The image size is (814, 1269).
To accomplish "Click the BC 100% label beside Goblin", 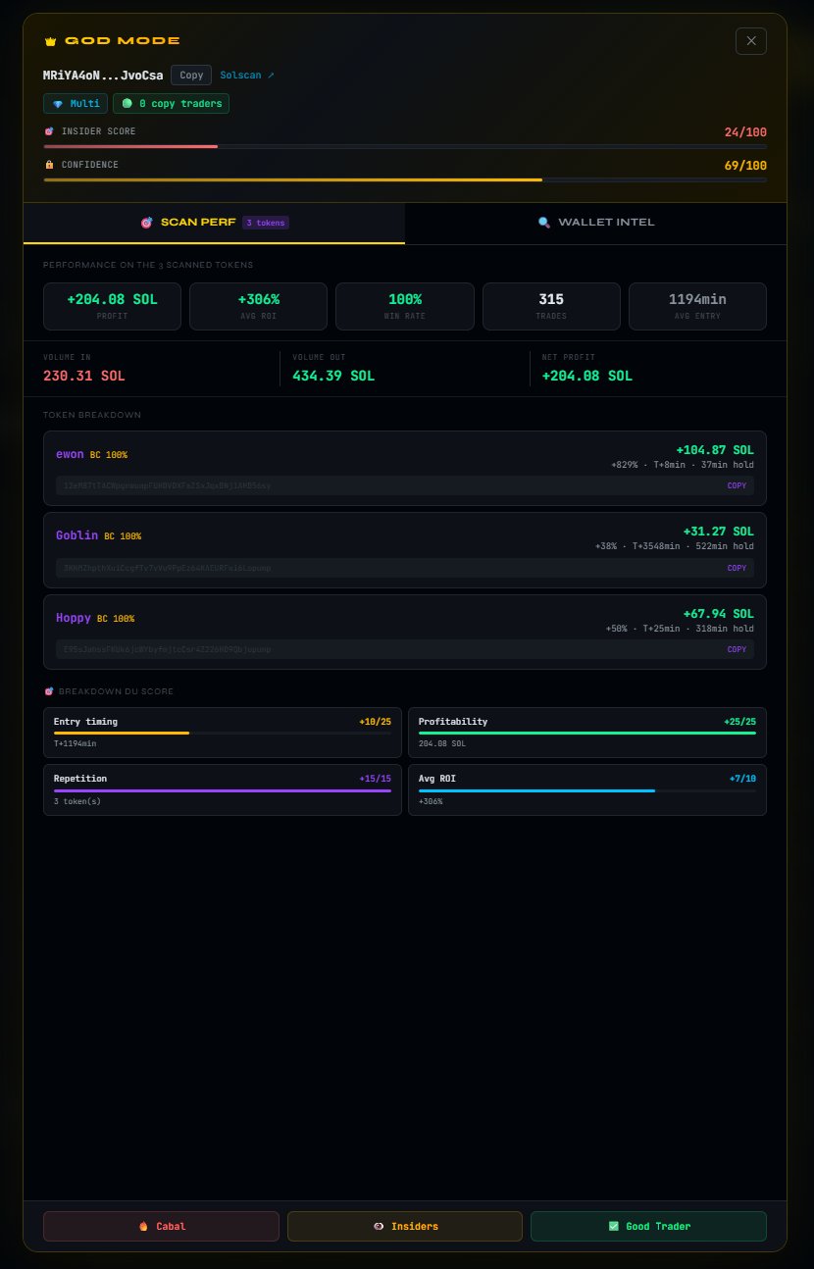I will click(123, 536).
